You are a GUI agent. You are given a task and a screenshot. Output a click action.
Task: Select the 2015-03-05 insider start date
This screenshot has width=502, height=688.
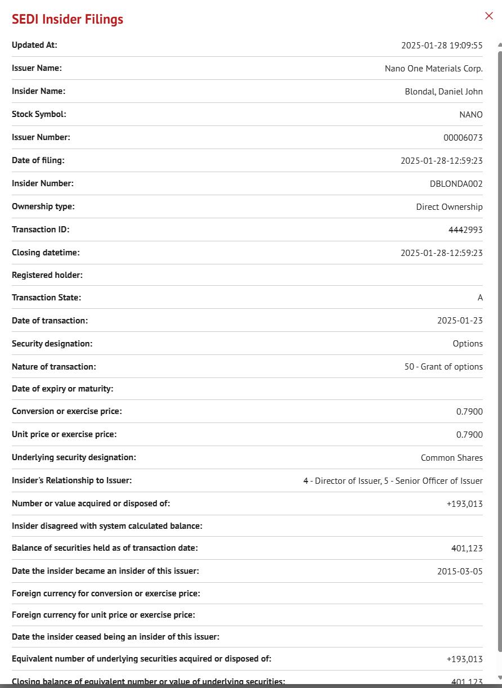[460, 571]
